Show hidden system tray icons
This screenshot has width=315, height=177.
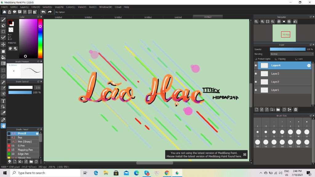261,173
